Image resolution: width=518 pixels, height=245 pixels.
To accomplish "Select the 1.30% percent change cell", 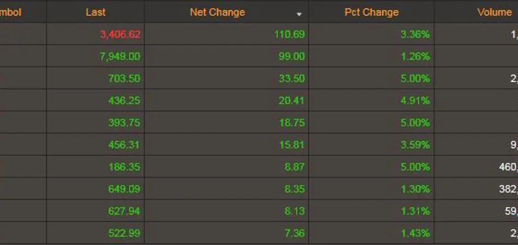I will (415, 189).
